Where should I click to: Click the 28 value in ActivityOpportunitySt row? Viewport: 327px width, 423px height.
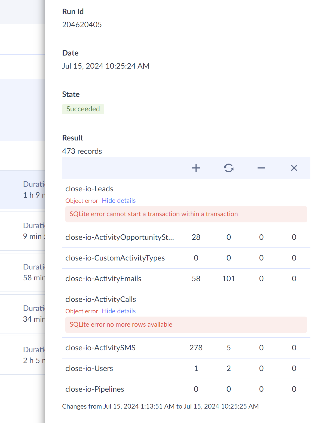tap(196, 237)
